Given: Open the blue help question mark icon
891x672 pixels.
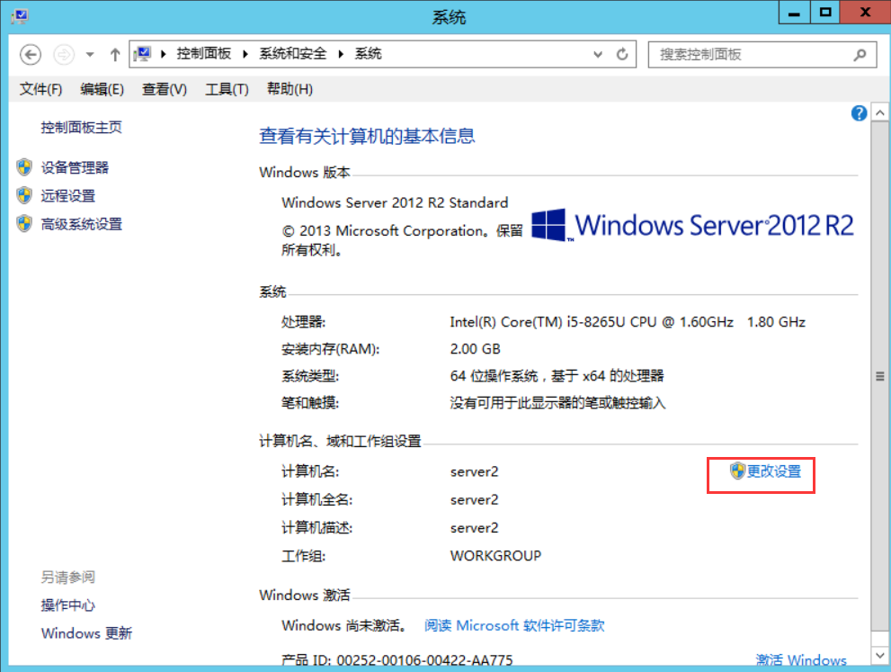Looking at the screenshot, I should click(x=859, y=113).
